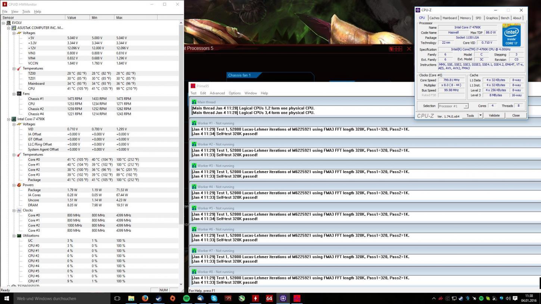Viewport: 541px width, 304px height.
Task: Open File Explorer from the taskbar
Action: pos(131,298)
